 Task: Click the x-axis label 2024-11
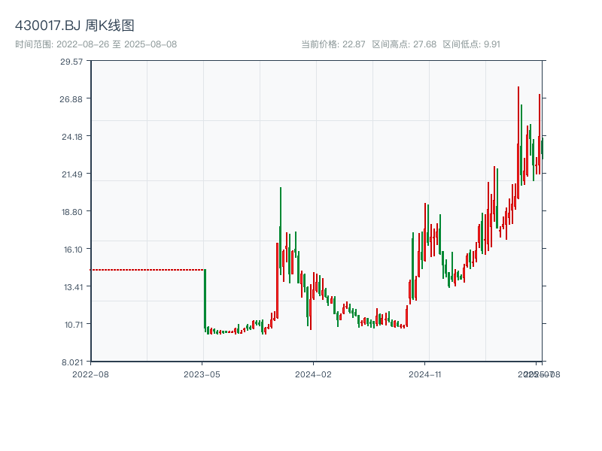point(424,374)
